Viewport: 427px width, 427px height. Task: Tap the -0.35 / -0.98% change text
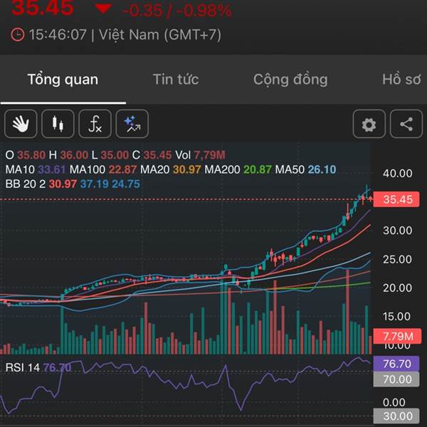pyautogui.click(x=177, y=11)
